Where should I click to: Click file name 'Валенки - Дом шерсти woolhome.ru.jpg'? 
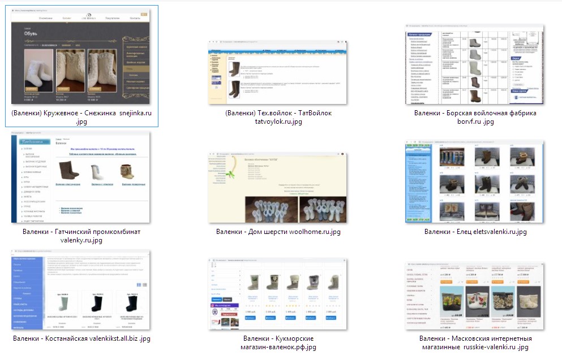point(278,232)
